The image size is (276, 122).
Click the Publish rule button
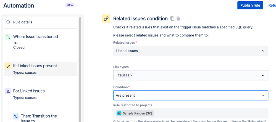pyautogui.click(x=250, y=5)
